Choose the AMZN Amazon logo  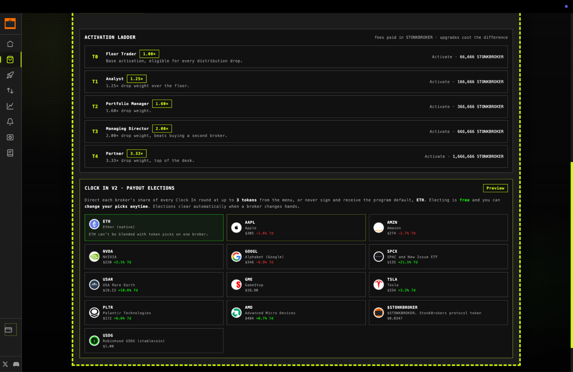(379, 228)
